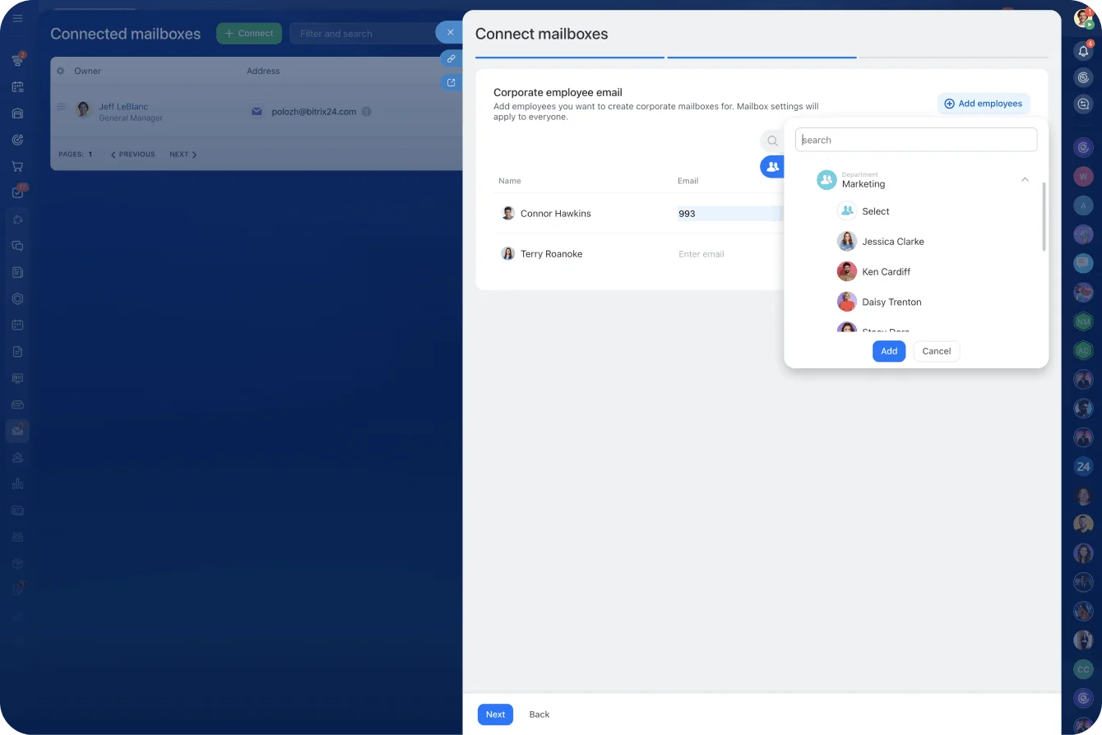Switch to the second wizard step indicator
This screenshot has width=1102, height=735.
(762, 58)
